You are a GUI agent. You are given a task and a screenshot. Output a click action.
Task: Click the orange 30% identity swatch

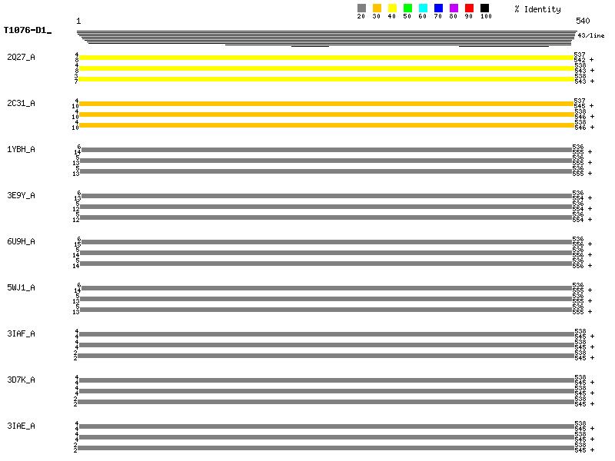click(x=377, y=8)
